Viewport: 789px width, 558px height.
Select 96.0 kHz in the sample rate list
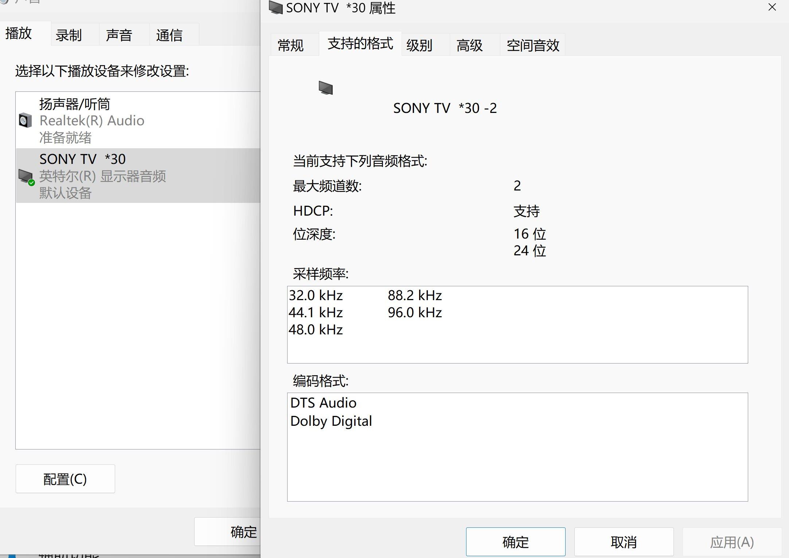(x=415, y=313)
